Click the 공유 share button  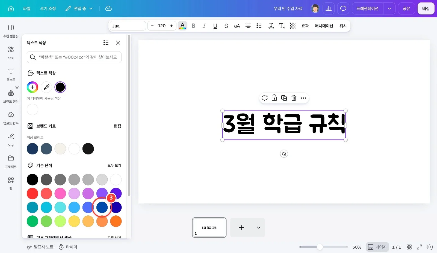[x=406, y=8]
